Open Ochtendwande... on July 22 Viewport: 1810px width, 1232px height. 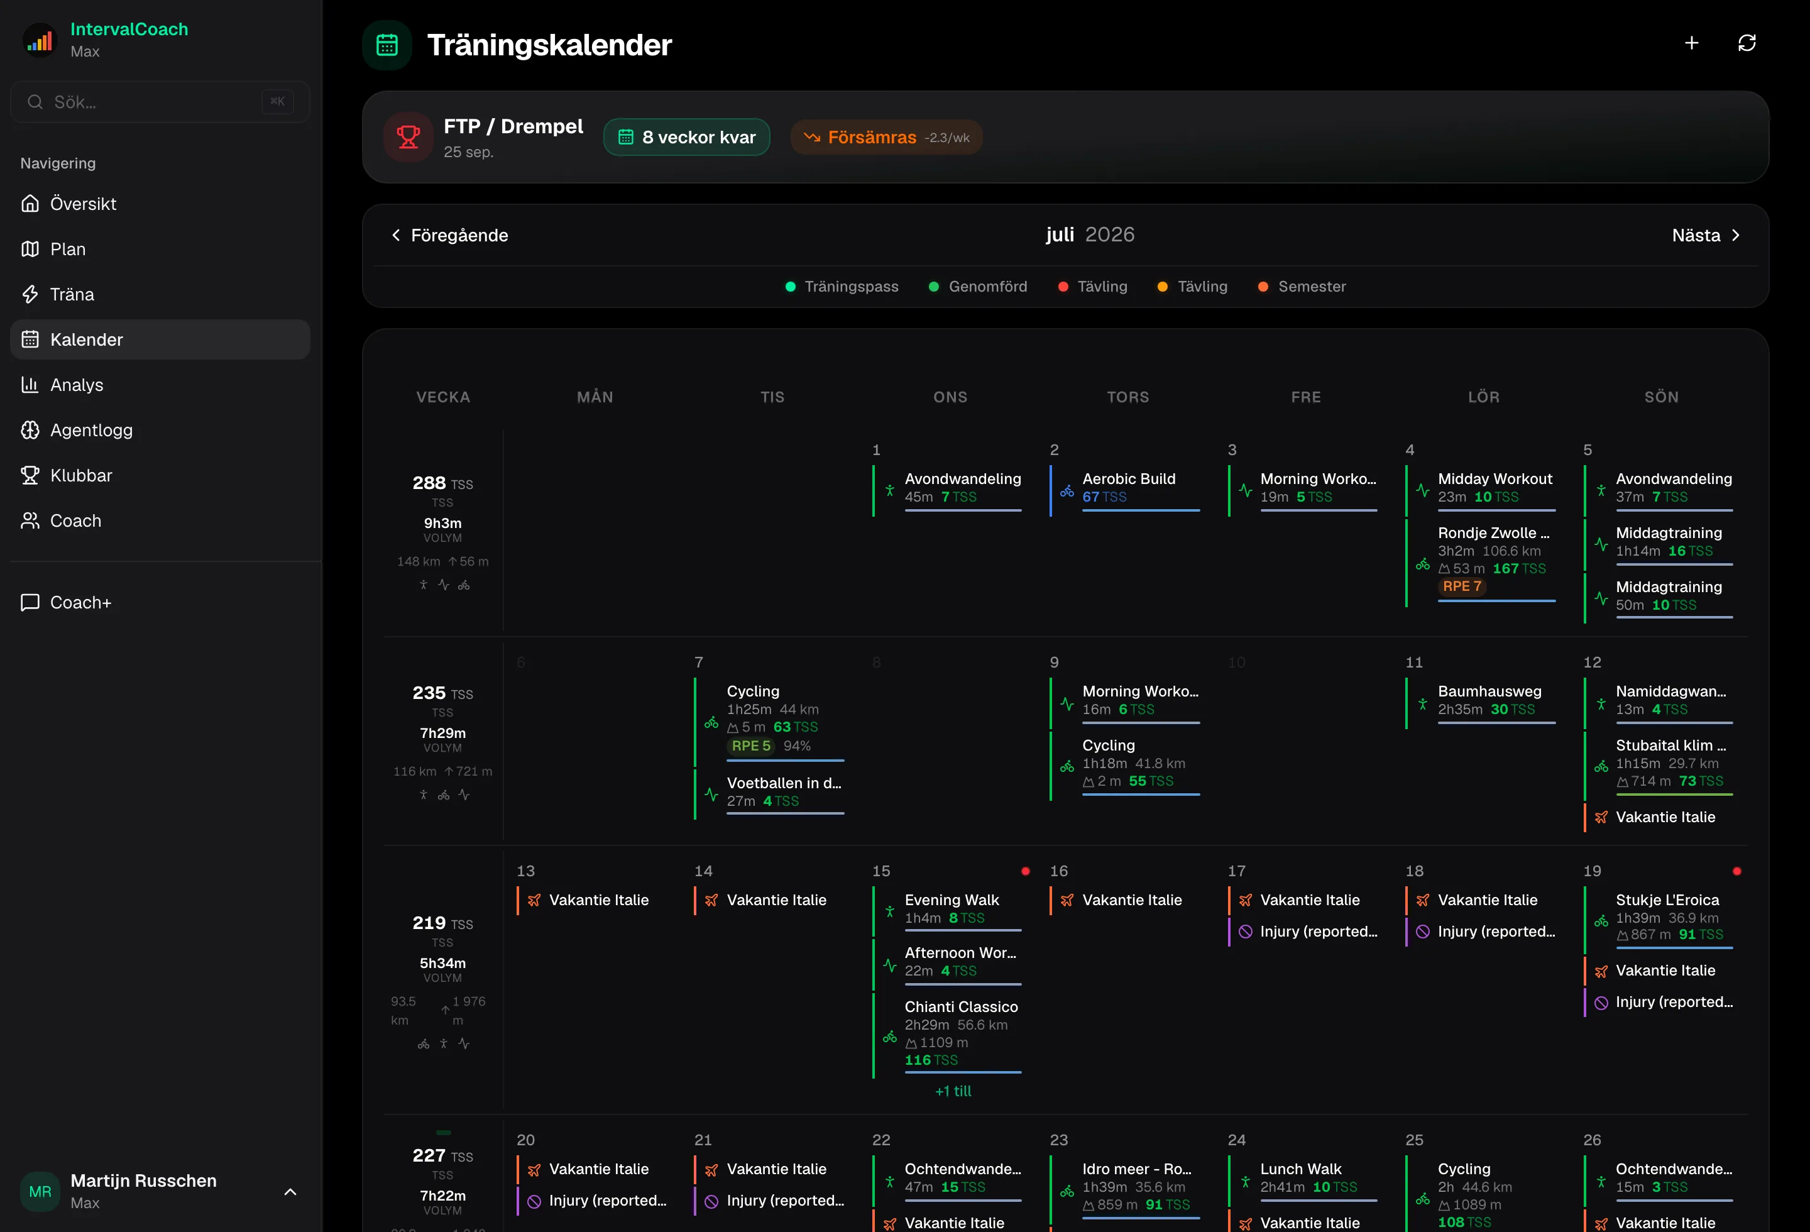tap(948, 1179)
